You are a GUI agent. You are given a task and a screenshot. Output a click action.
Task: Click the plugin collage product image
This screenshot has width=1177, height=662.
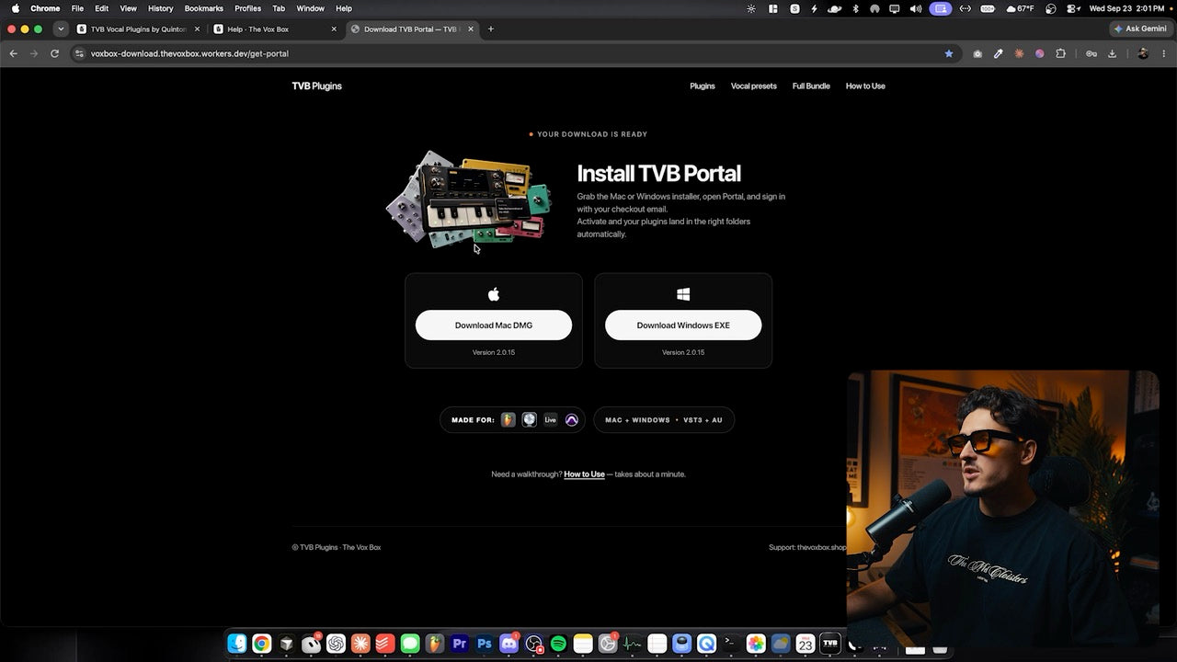pyautogui.click(x=468, y=198)
